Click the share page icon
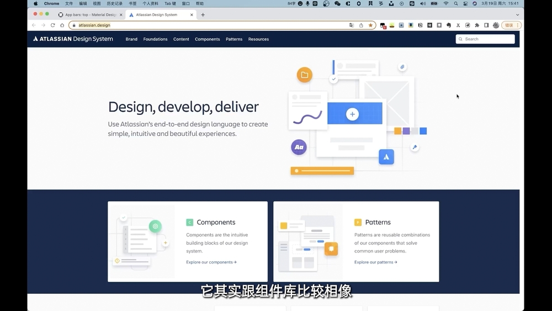 [x=361, y=25]
